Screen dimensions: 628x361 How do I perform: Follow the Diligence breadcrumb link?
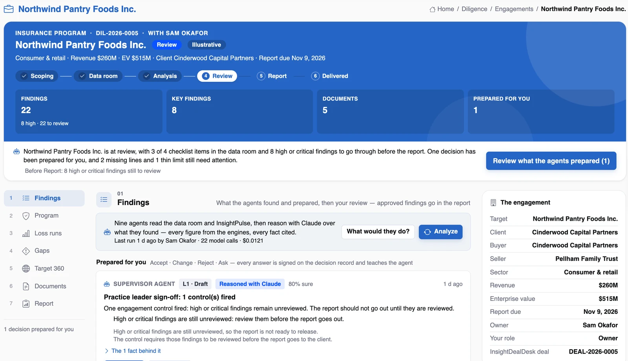click(474, 9)
